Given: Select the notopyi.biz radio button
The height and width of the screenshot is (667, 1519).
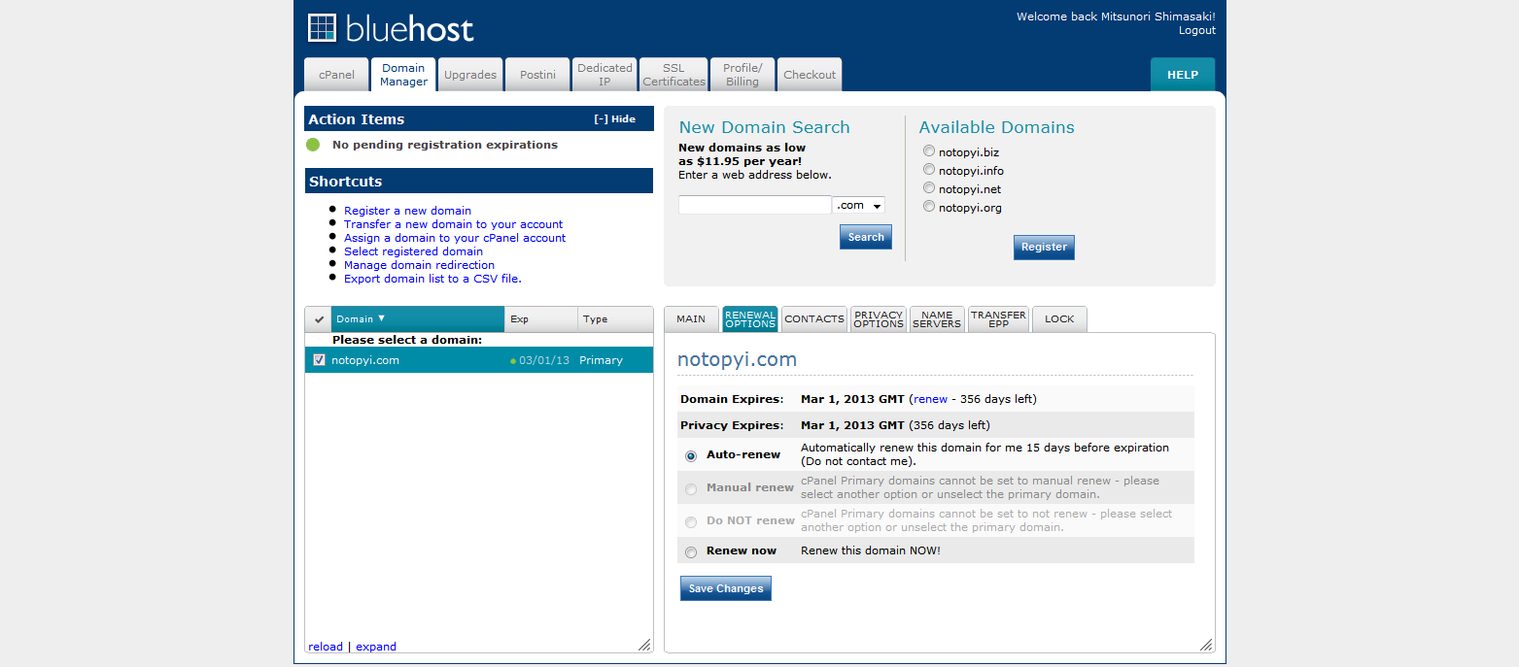Looking at the screenshot, I should pos(929,151).
